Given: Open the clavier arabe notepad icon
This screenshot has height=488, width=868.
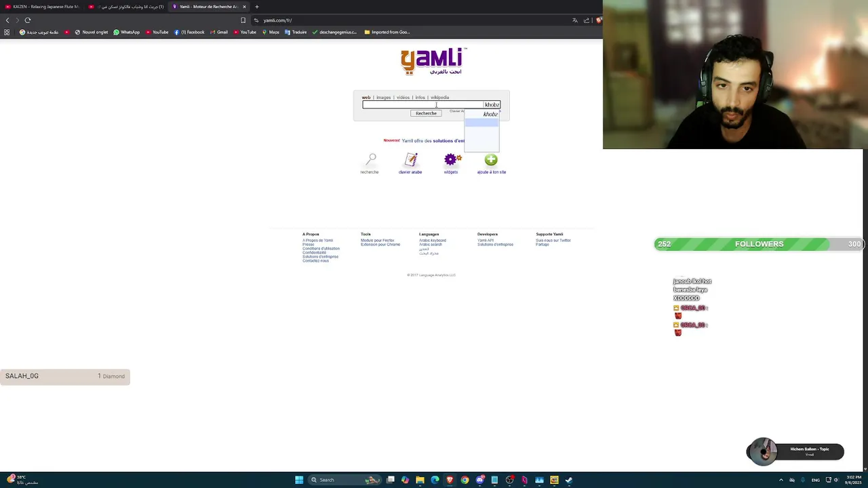Looking at the screenshot, I should click(411, 160).
